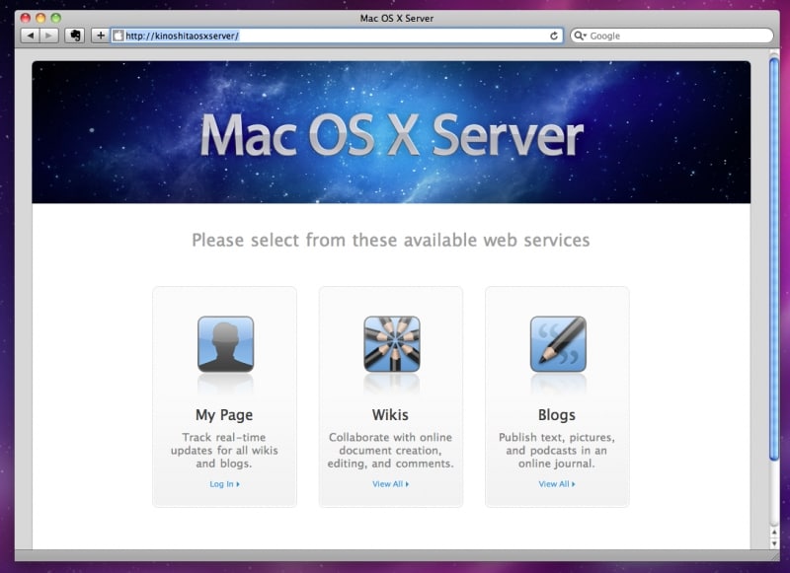Open the search magnifier dropdown in Google field
790x573 pixels.
tap(580, 36)
